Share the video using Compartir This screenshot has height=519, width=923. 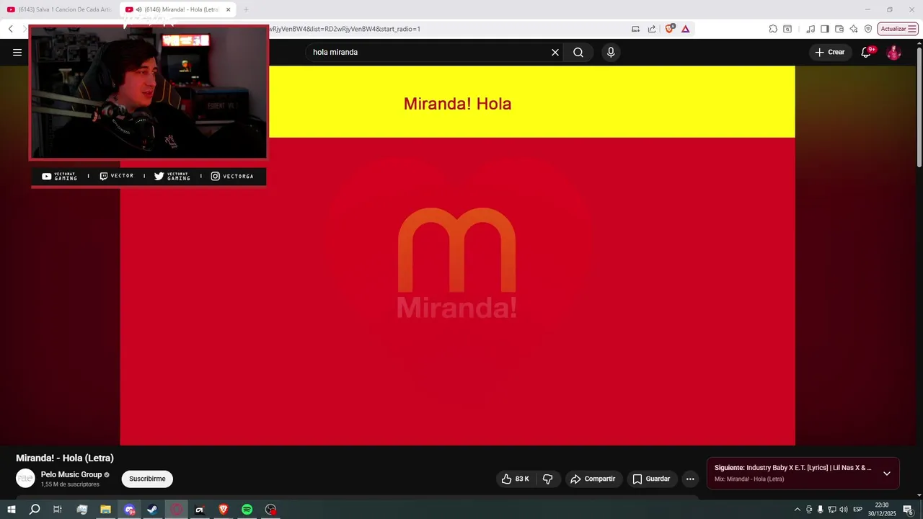(593, 479)
